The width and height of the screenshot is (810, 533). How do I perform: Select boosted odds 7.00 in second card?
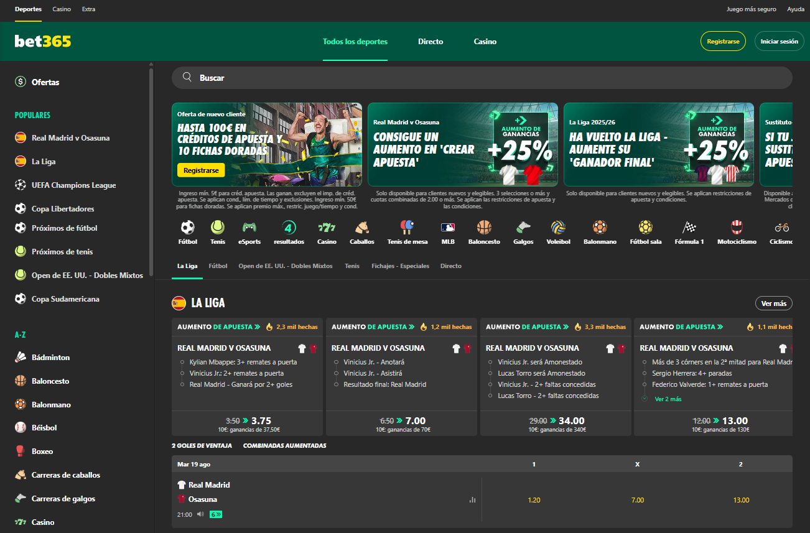point(401,424)
